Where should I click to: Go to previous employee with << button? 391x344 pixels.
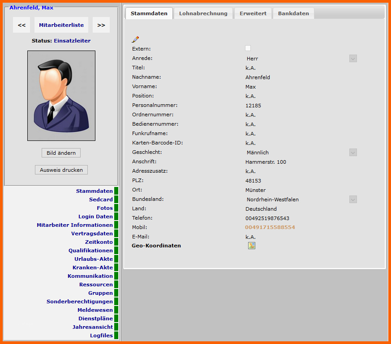pyautogui.click(x=21, y=25)
